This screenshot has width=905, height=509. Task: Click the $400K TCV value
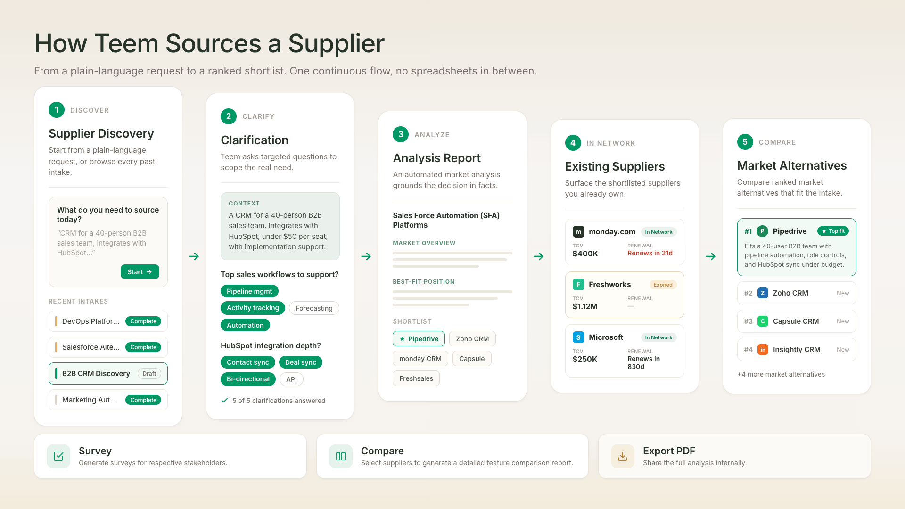tap(585, 254)
